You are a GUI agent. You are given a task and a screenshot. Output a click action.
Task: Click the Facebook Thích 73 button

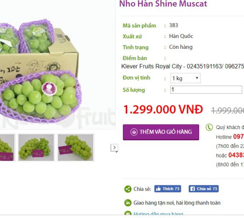point(168,189)
